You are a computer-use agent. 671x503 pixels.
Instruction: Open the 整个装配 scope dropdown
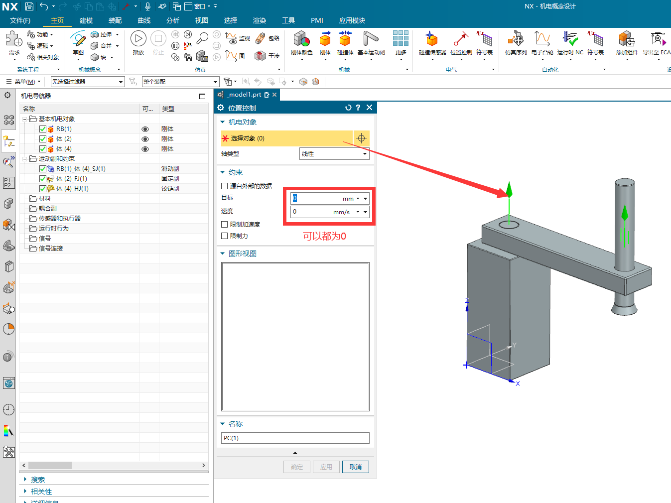180,82
